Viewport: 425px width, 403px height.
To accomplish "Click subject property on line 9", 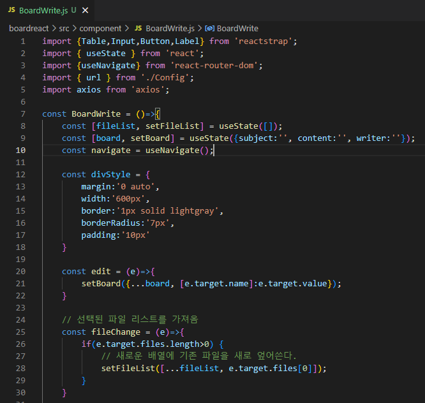I will [256, 138].
